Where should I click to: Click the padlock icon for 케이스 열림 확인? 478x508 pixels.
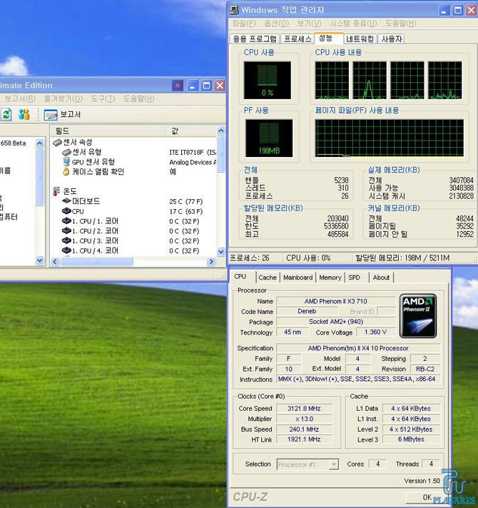(x=66, y=172)
